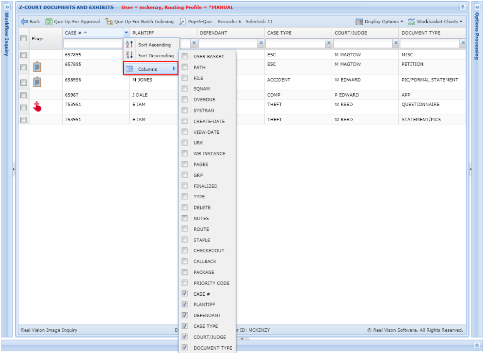Viewport: 485px width, 353px height.
Task: Click the Pop-A-Que icon
Action: (x=183, y=22)
